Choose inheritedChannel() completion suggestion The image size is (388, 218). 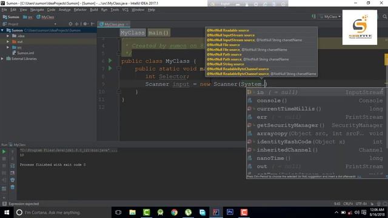(x=315, y=150)
